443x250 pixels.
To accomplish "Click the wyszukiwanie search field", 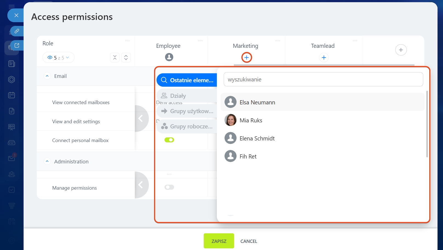I will [x=323, y=79].
